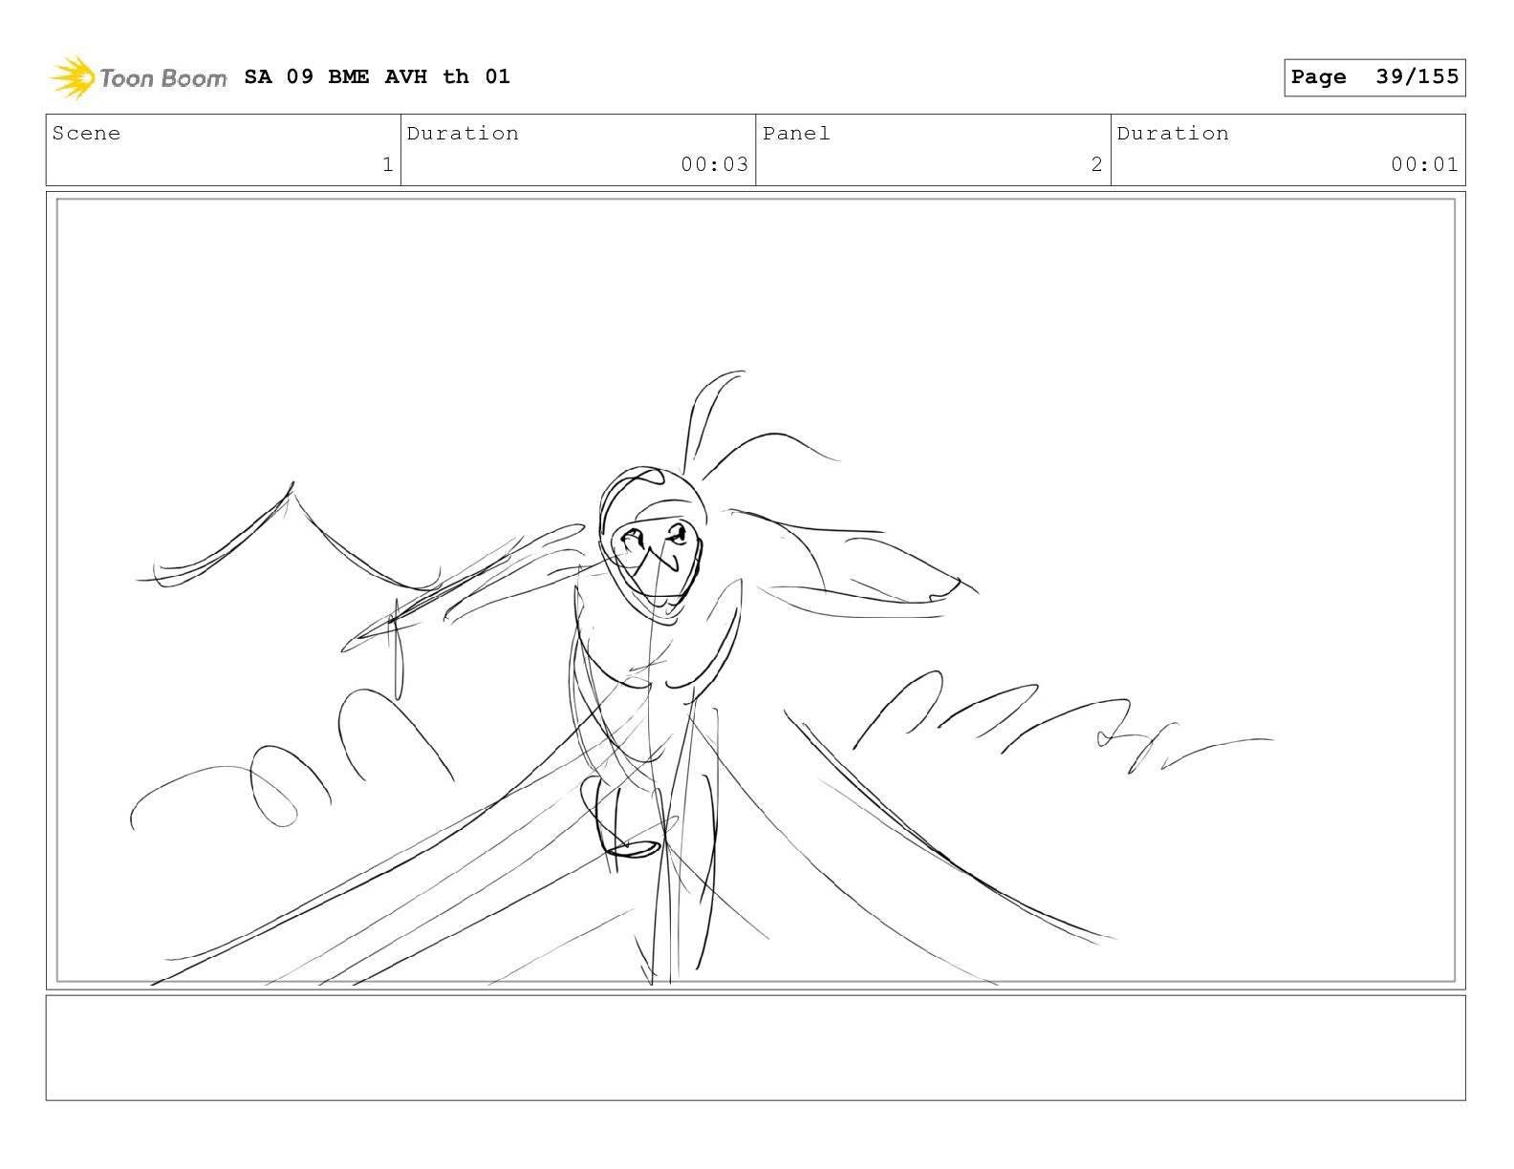Click the 'Duration' label next to Scene
Viewport: 1514px width, 1169px height.
click(x=463, y=134)
